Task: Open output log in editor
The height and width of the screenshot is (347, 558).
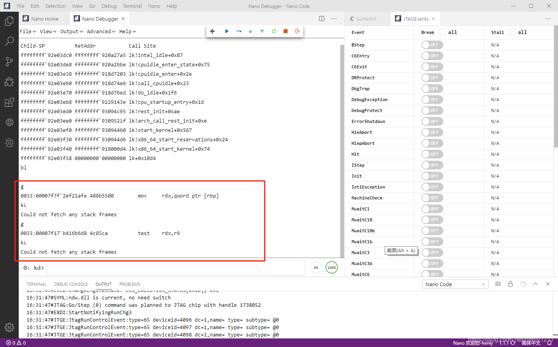Action: [523, 284]
